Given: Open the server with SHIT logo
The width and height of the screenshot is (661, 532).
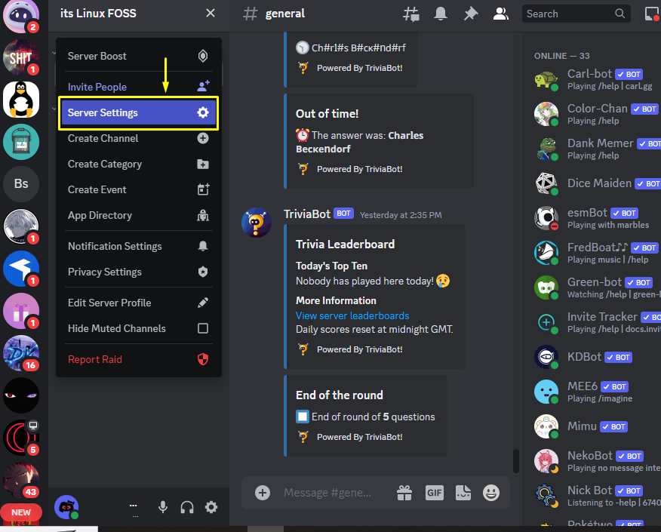Looking at the screenshot, I should click(21, 58).
